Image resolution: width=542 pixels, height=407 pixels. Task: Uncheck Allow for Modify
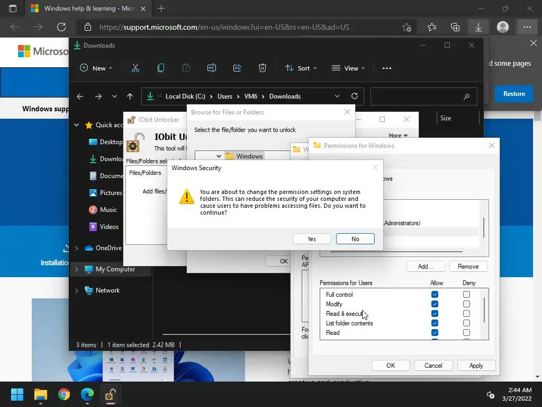(x=435, y=304)
